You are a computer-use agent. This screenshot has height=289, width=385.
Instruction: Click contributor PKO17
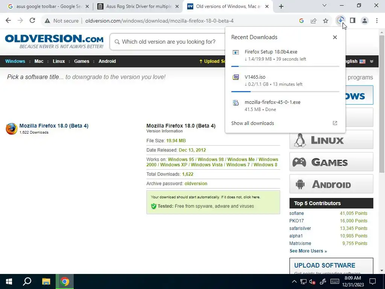pyautogui.click(x=296, y=221)
